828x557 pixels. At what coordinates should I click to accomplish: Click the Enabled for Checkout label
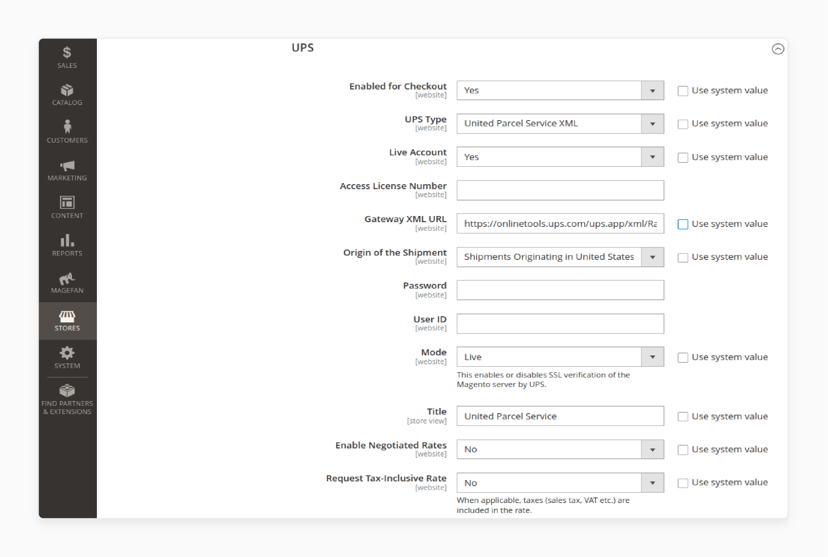398,86
